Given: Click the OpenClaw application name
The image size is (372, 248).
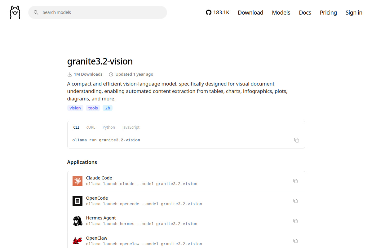Looking at the screenshot, I should 97,238.
